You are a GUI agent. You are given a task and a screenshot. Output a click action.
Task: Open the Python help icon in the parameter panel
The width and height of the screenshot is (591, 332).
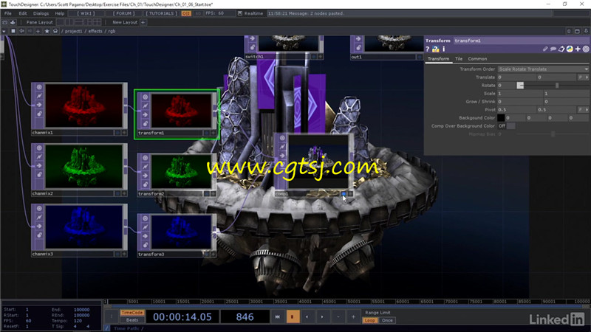pos(436,49)
